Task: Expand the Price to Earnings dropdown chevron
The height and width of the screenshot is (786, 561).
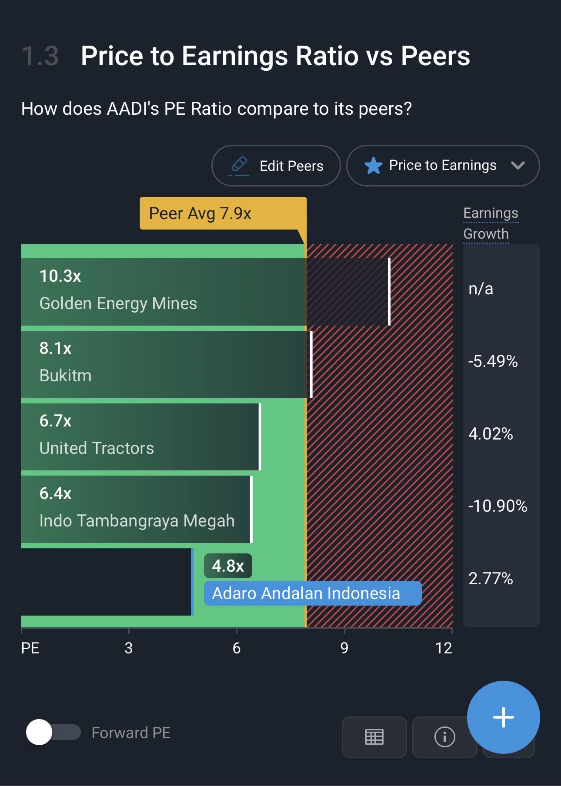Action: (518, 165)
